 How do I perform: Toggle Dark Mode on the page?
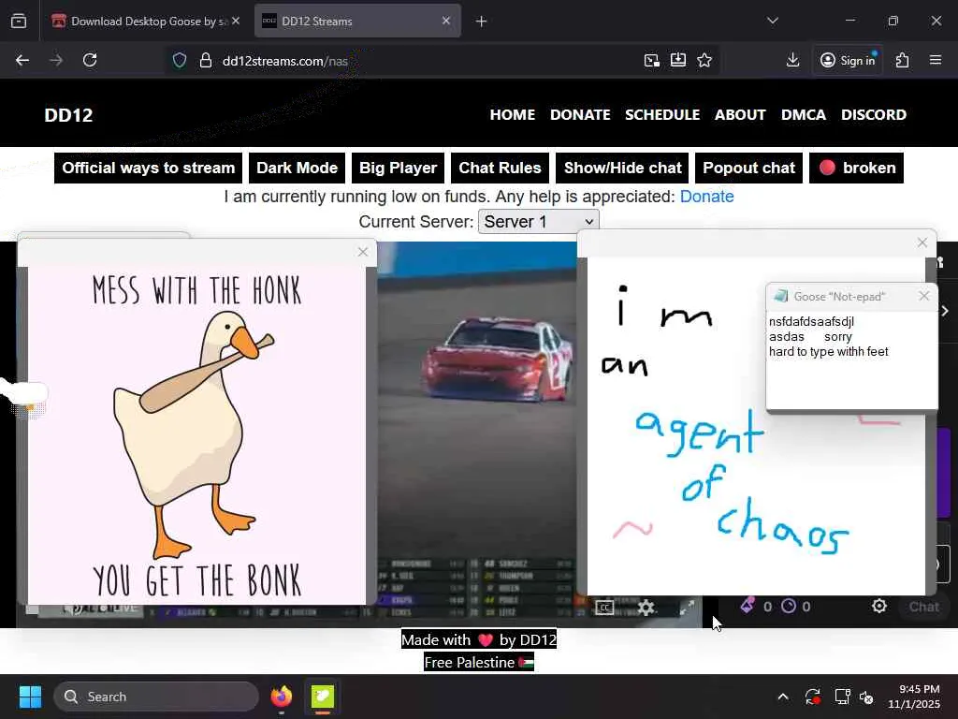tap(297, 169)
